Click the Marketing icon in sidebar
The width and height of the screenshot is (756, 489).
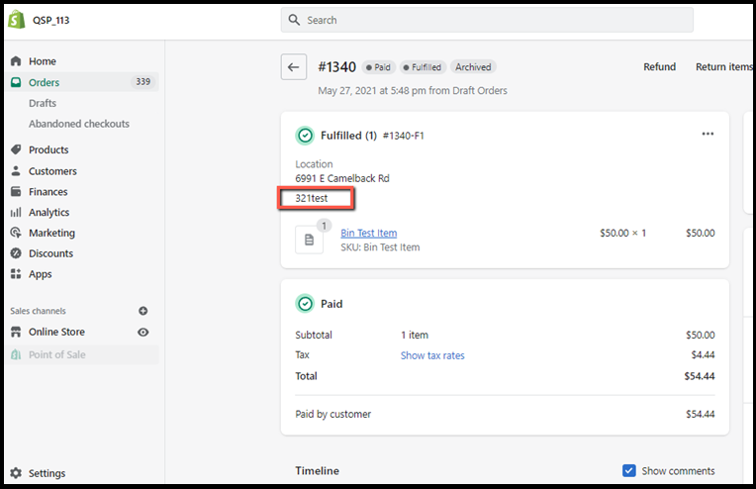pyautogui.click(x=16, y=234)
